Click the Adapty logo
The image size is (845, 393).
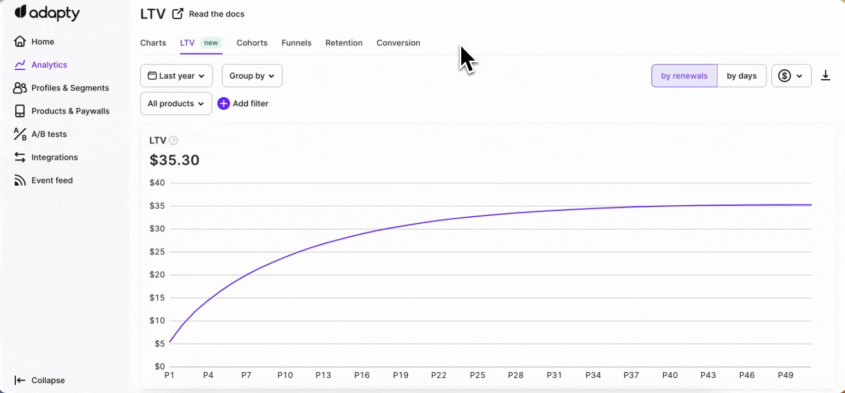pyautogui.click(x=47, y=13)
